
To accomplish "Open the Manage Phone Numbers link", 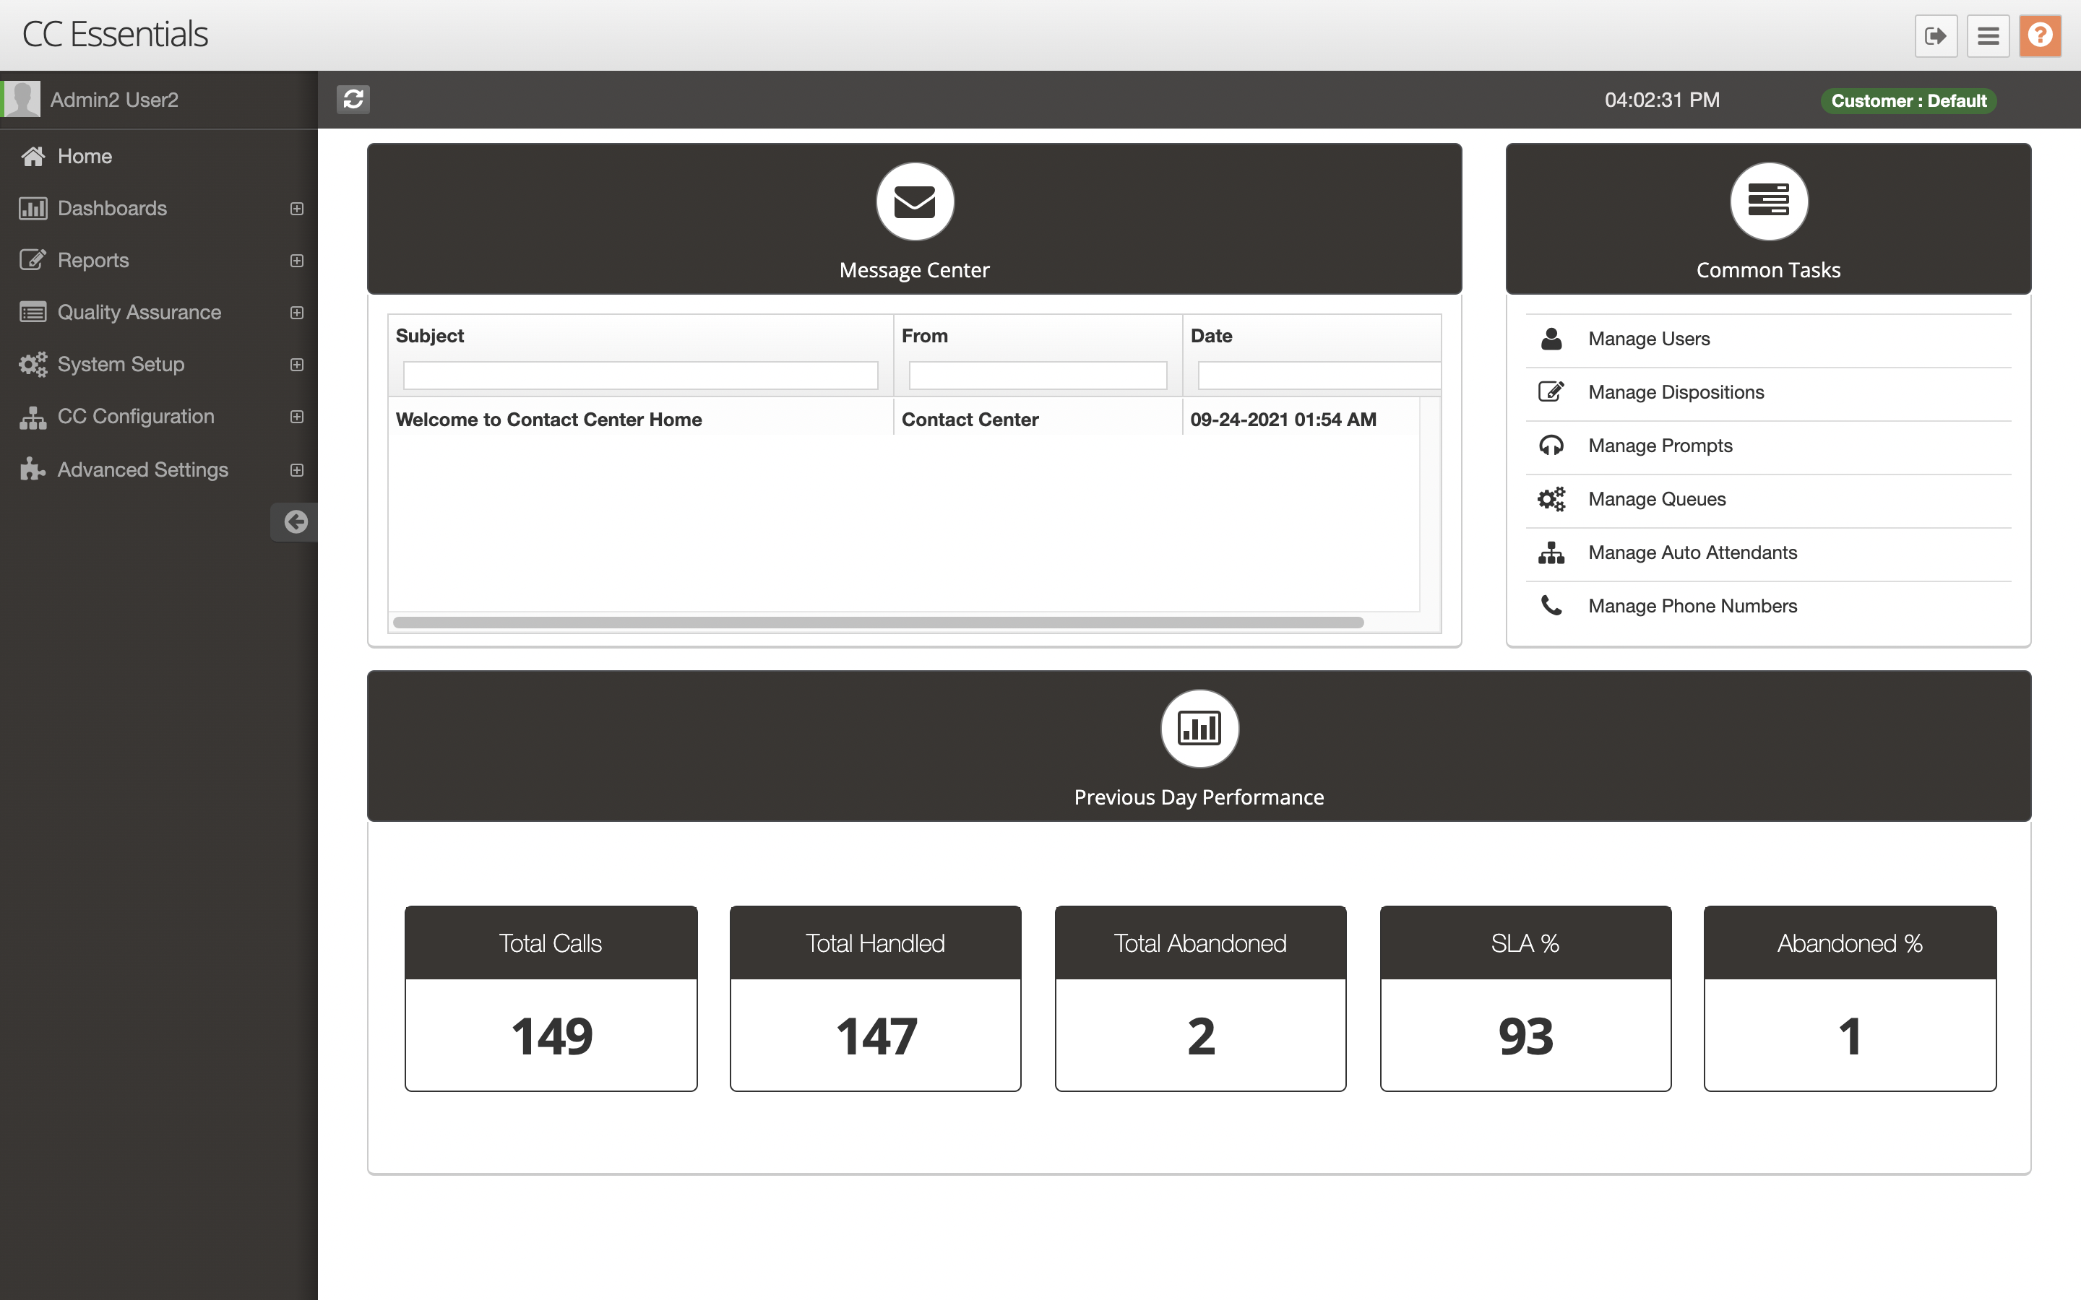I will pos(1692,606).
